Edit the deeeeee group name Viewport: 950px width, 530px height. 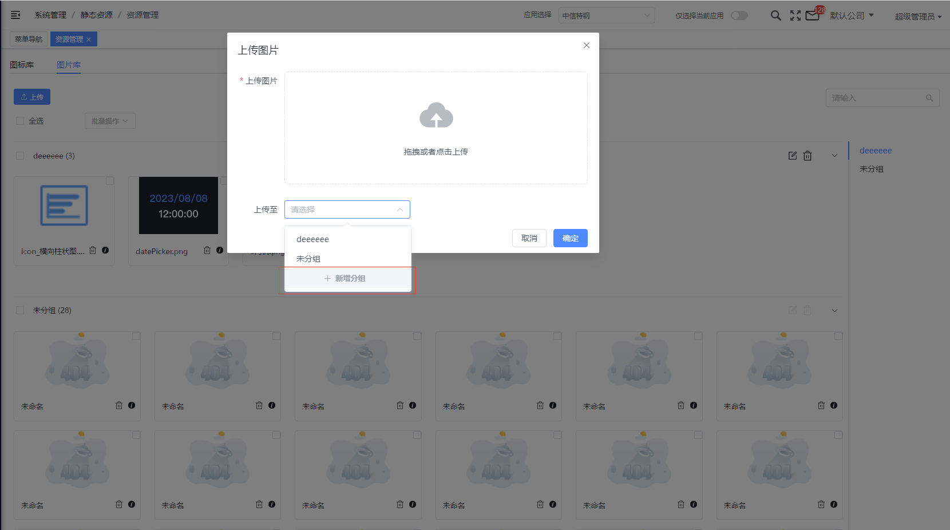point(793,156)
